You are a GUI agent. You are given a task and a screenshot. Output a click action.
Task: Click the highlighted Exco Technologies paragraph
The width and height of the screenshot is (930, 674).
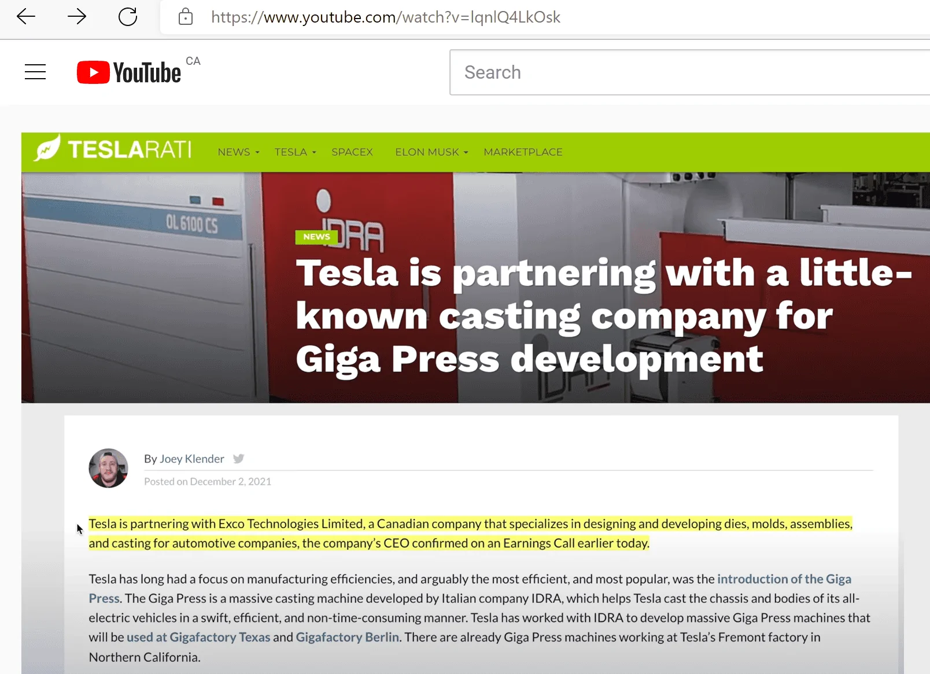470,533
